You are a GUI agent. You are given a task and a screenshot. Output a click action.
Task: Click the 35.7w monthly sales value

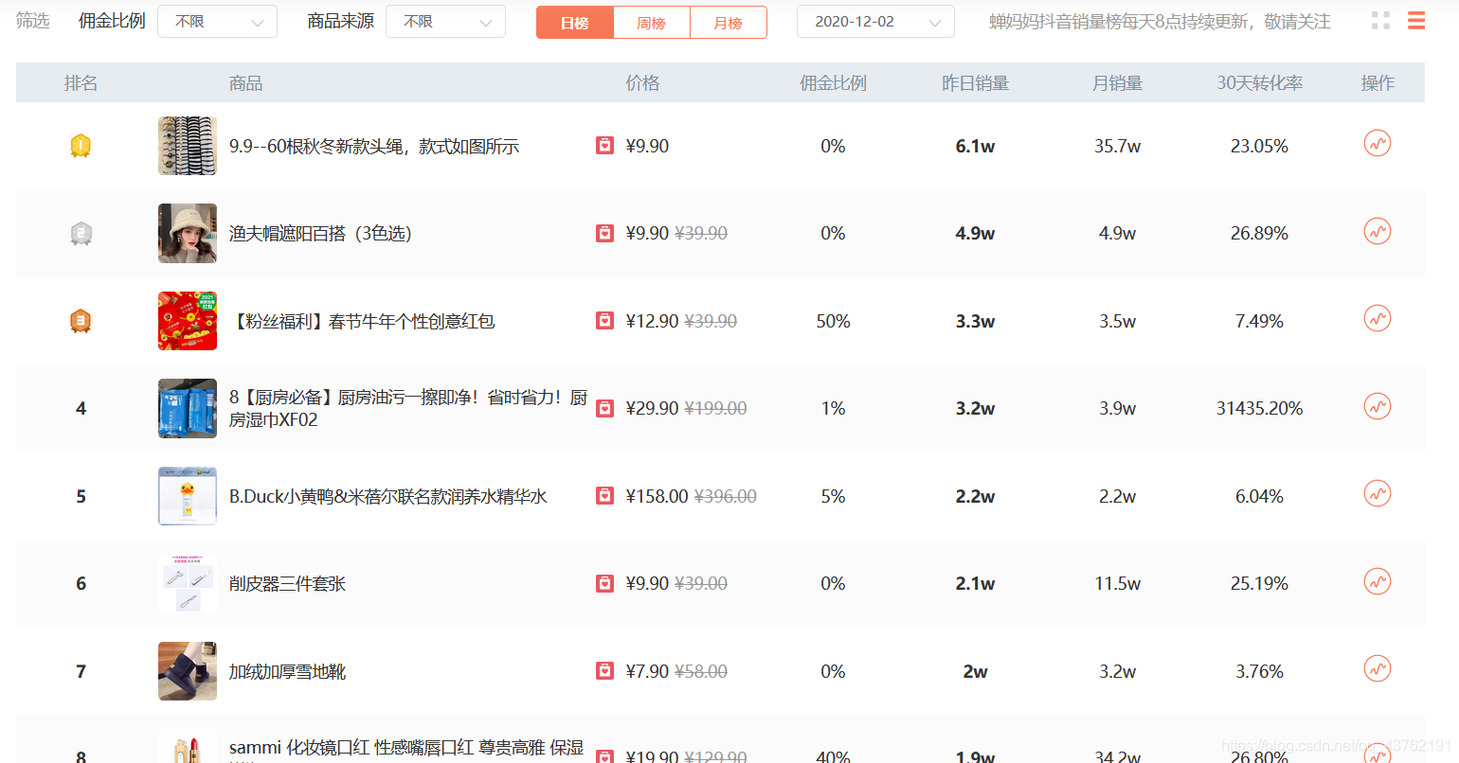pos(1117,146)
